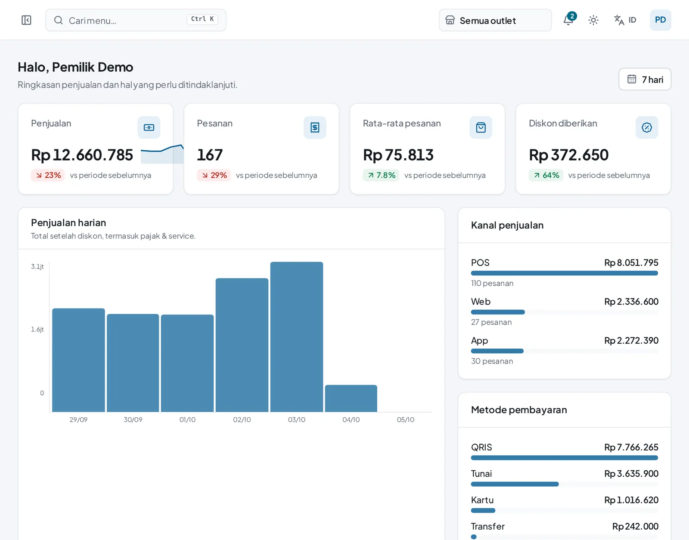Select Rp 12.660.785 sales value

pos(82,155)
